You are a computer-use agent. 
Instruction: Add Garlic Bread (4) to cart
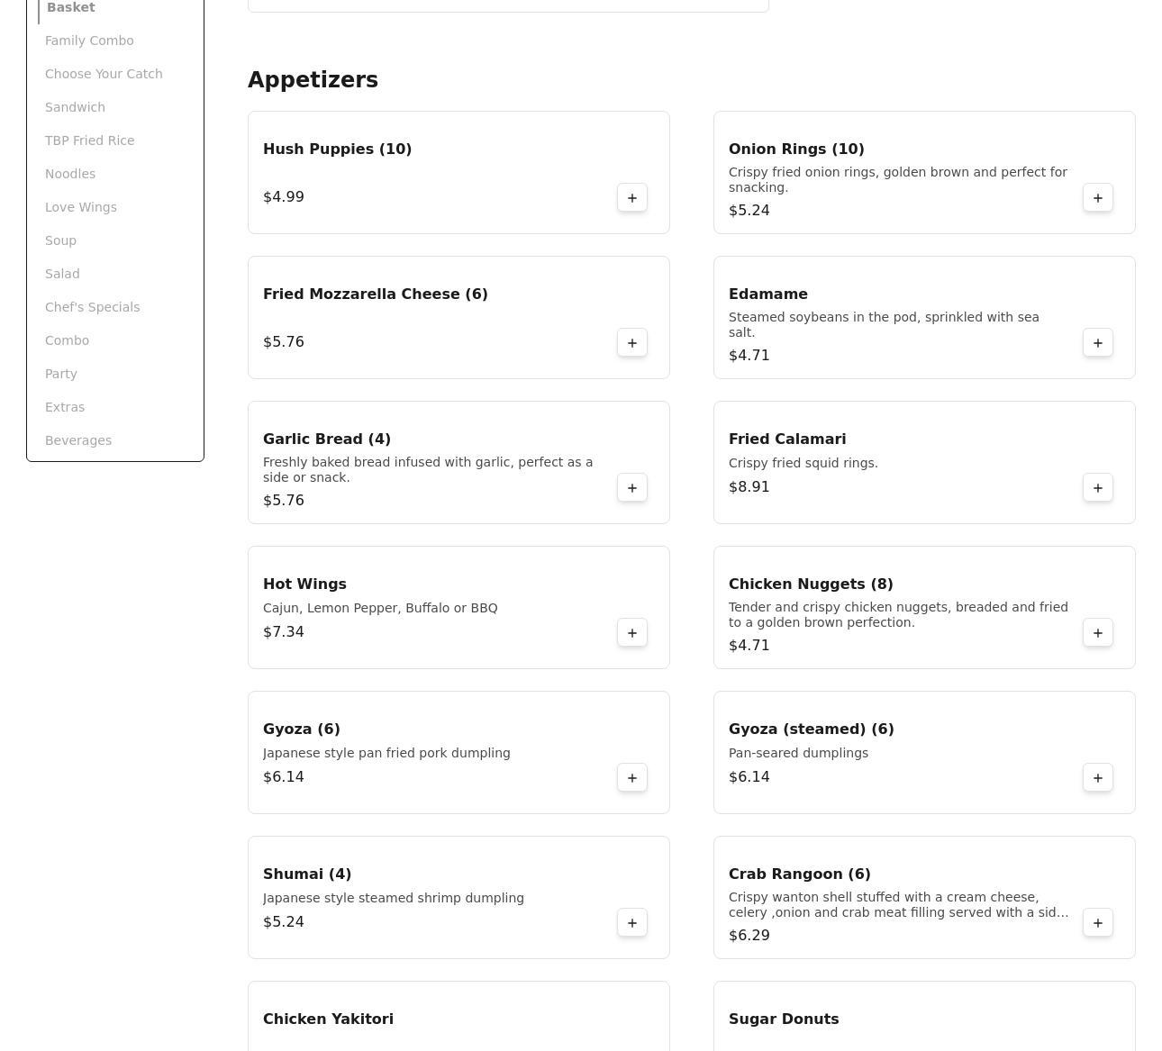tap(631, 488)
